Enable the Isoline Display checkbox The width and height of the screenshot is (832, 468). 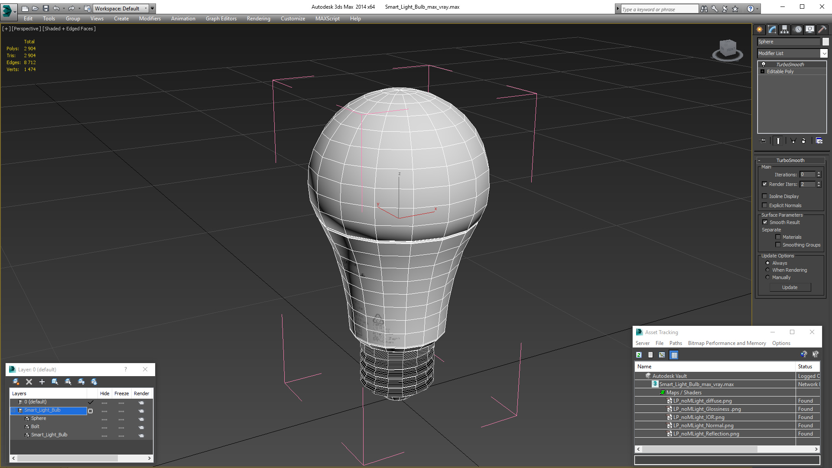click(765, 196)
